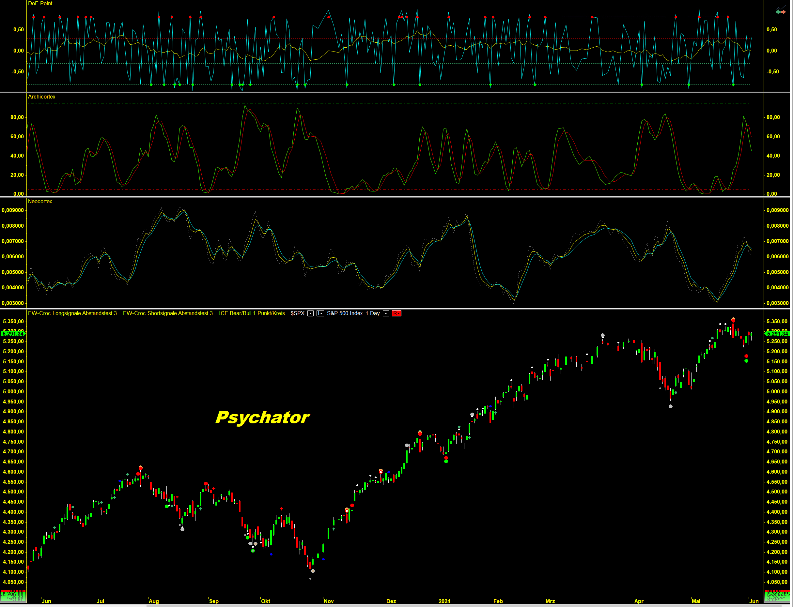Expand the $SPX symbol dropdown arrow
This screenshot has height=607, width=793.
coord(310,313)
